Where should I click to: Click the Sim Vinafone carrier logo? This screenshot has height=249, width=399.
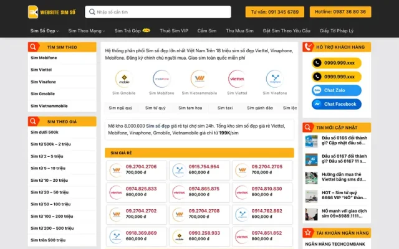275,79
